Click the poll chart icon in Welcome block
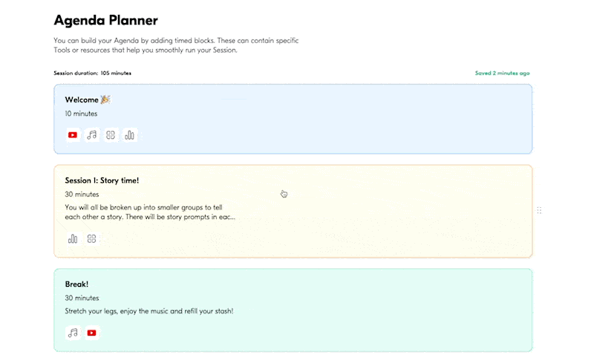 (x=130, y=135)
